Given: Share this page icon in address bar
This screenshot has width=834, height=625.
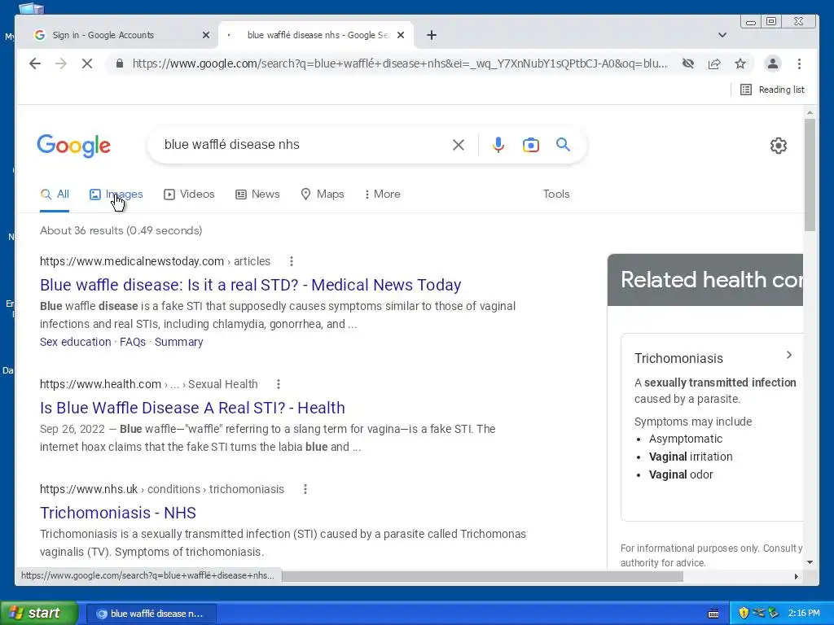Looking at the screenshot, I should (714, 63).
